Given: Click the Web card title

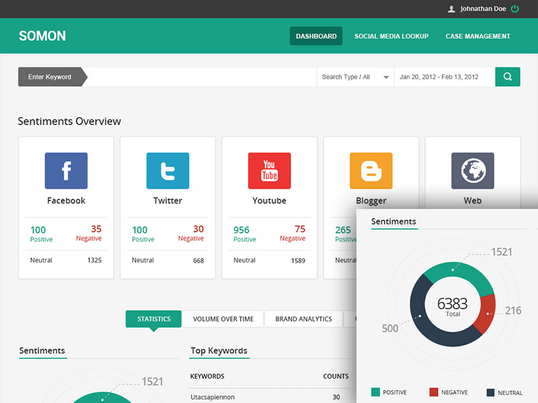Looking at the screenshot, I should 473,200.
